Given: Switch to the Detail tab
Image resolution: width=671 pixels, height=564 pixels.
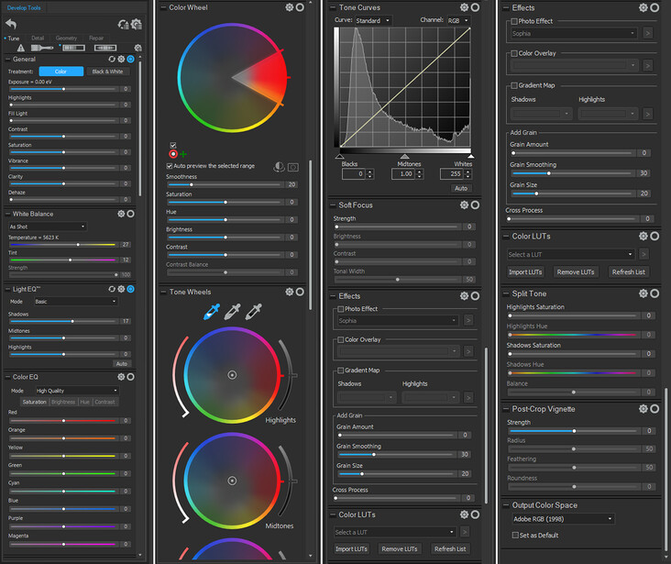Looking at the screenshot, I should (38, 39).
